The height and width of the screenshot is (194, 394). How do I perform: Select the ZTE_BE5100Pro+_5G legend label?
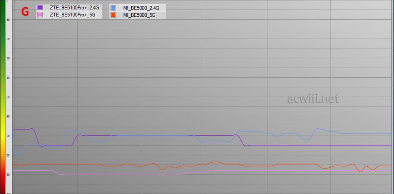[72, 15]
